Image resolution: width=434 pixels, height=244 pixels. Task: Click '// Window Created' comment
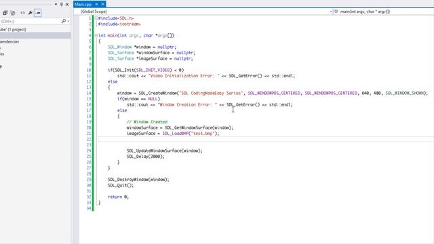[x=147, y=122]
